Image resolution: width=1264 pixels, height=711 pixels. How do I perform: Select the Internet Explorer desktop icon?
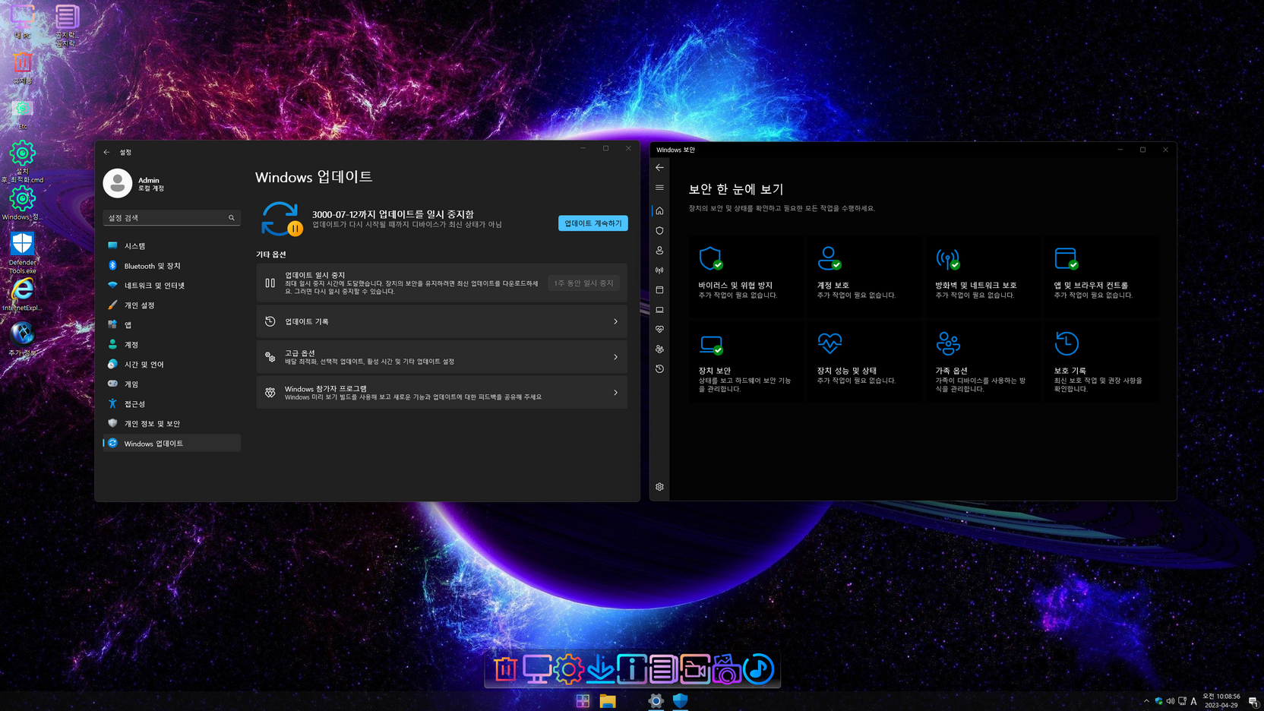(22, 295)
